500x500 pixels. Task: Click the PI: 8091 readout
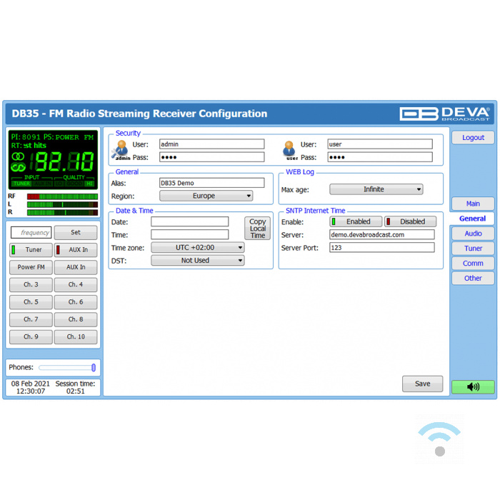26,137
